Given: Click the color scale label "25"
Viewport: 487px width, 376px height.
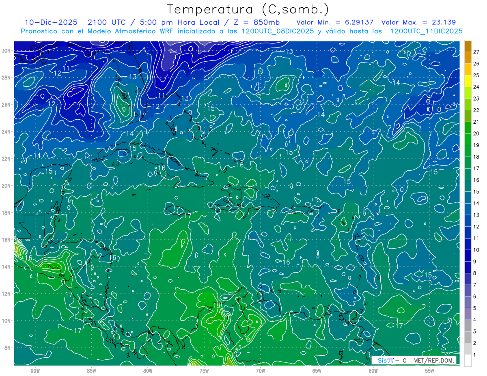Looking at the screenshot, I should [x=476, y=75].
